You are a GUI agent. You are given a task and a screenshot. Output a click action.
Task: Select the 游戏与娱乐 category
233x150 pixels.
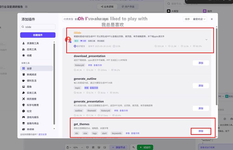point(36,117)
